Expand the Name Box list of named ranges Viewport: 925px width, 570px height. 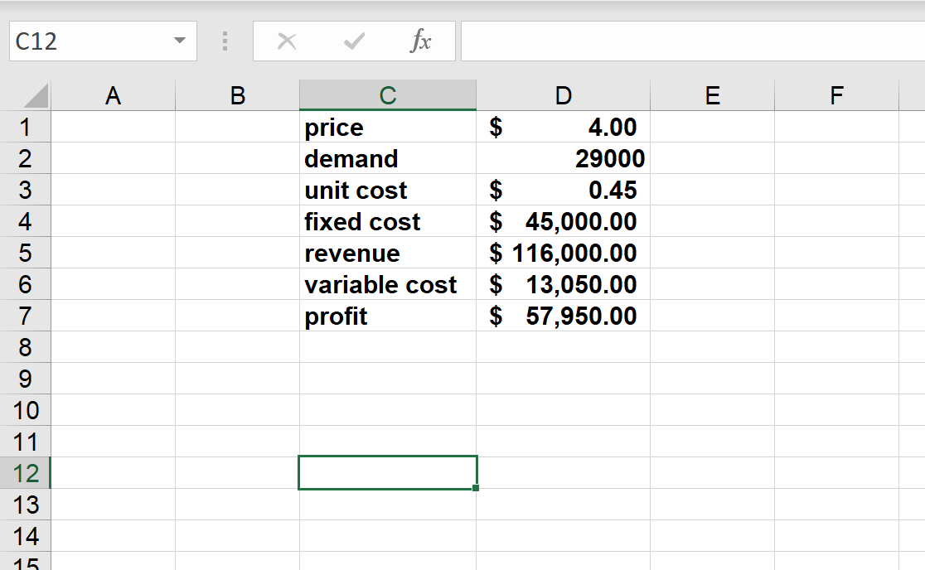click(x=177, y=41)
